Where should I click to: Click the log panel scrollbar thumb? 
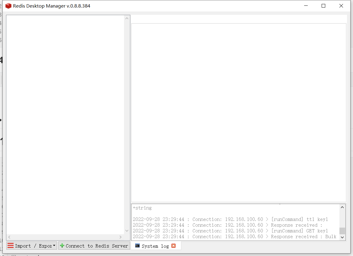tap(342, 231)
